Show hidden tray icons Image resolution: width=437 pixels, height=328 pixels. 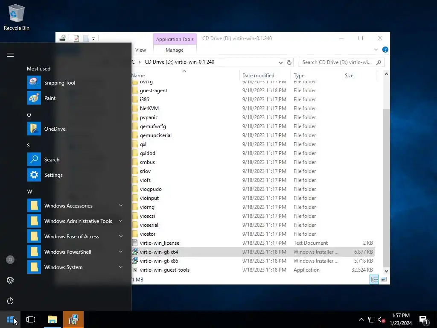tap(361, 319)
